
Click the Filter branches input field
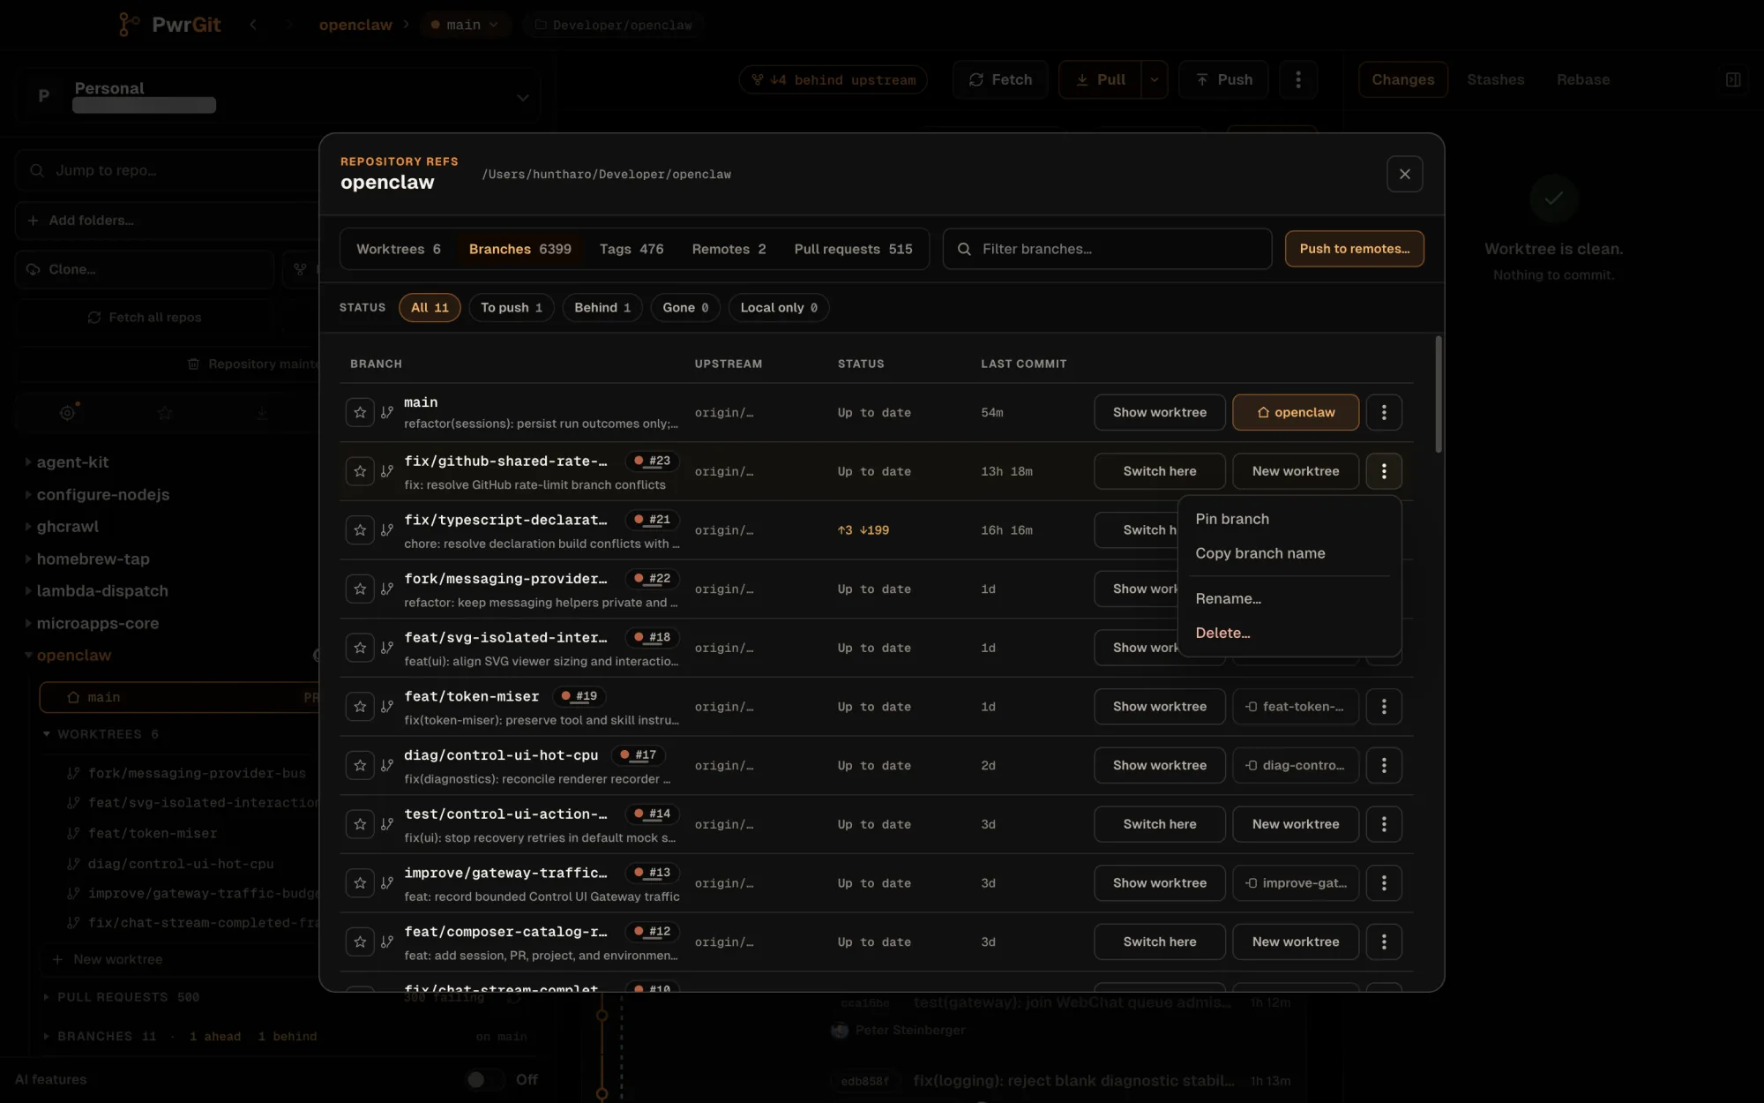[1107, 249]
